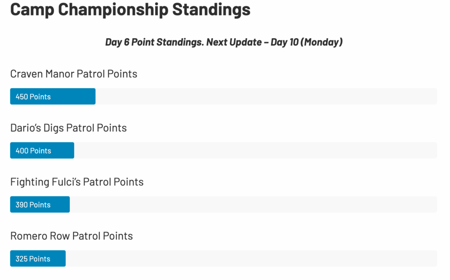Screen dimensions: 450x280
Task: Click the empty gray track of Romero Row bar
Action: coord(251,259)
